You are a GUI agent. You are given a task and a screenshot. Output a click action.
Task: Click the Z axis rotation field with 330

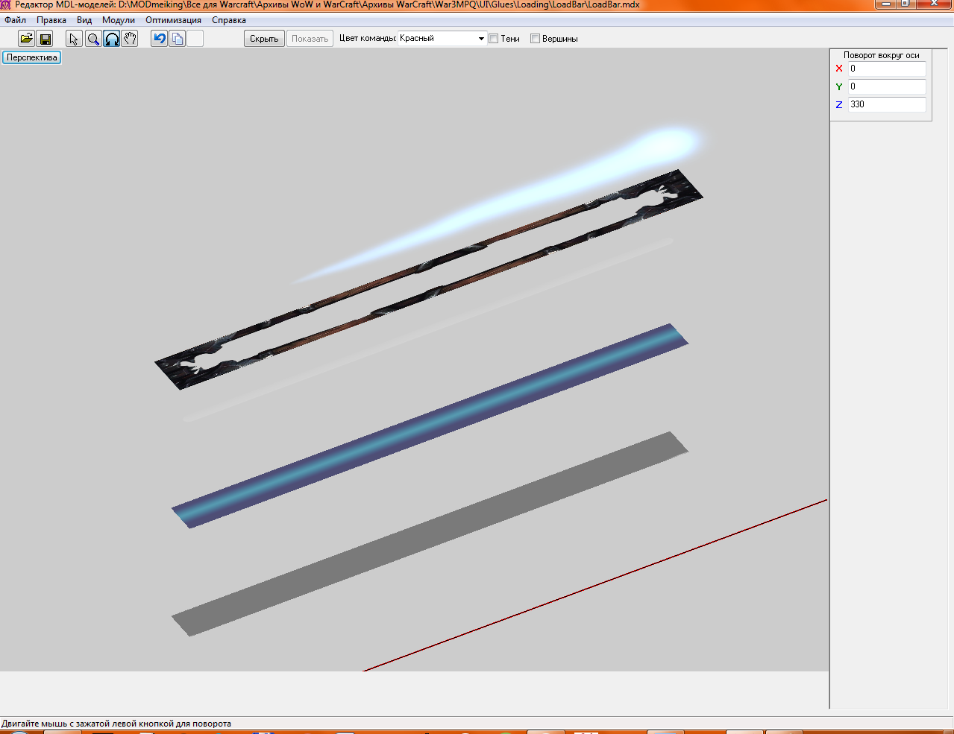click(x=887, y=104)
